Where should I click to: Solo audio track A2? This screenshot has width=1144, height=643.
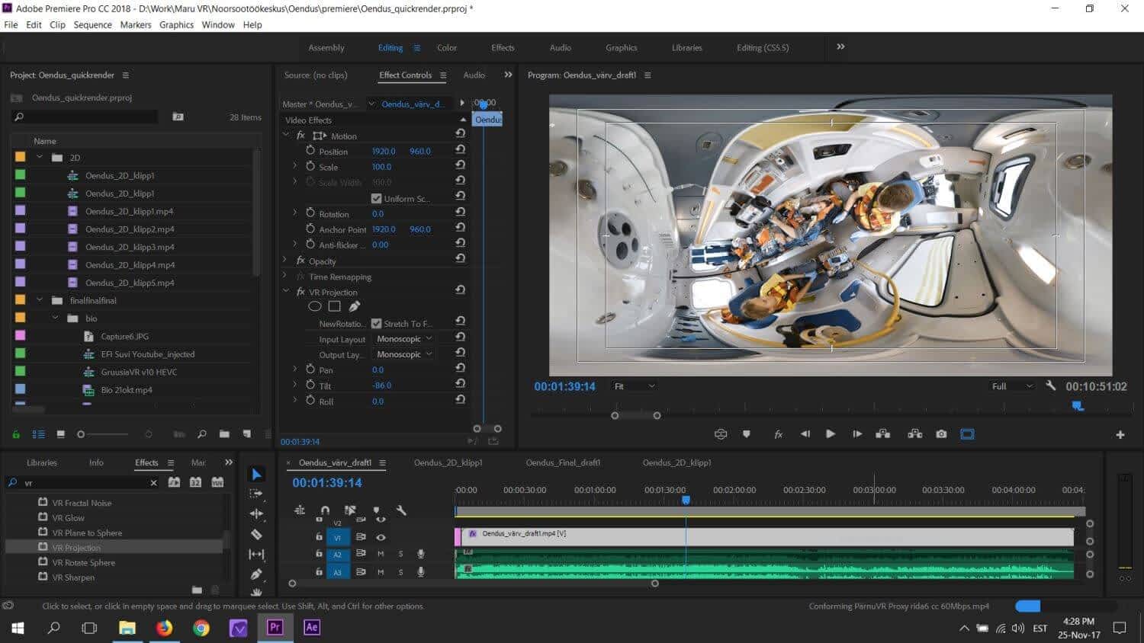point(400,554)
